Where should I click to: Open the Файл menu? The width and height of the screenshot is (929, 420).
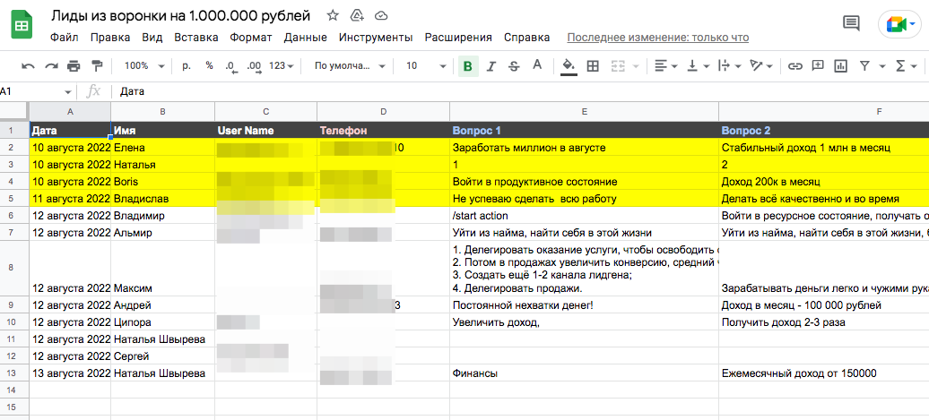pyautogui.click(x=65, y=38)
